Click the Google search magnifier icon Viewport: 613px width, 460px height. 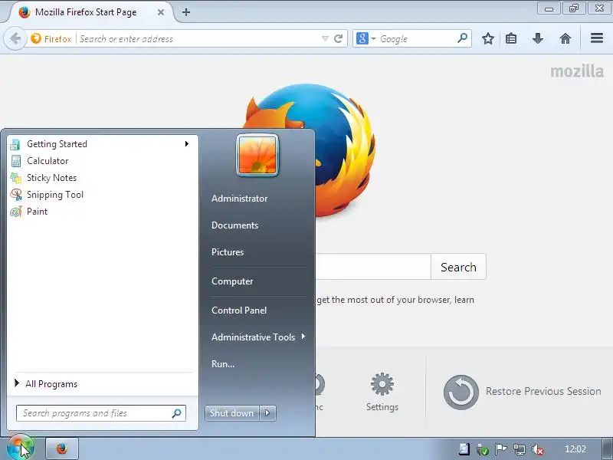point(463,38)
